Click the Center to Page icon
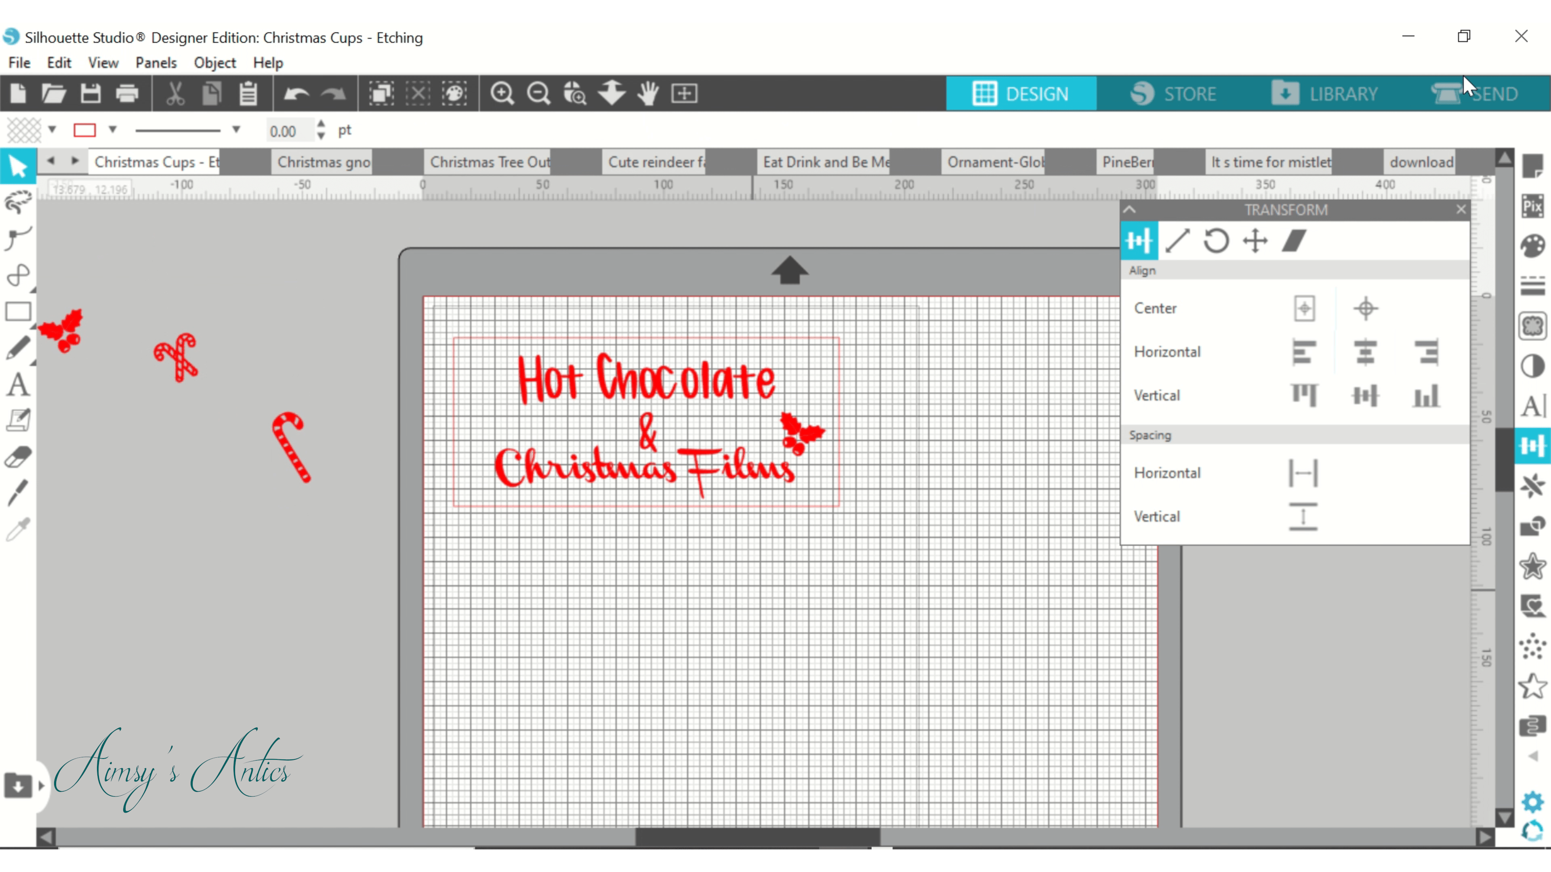The height and width of the screenshot is (872, 1551). click(x=1304, y=309)
